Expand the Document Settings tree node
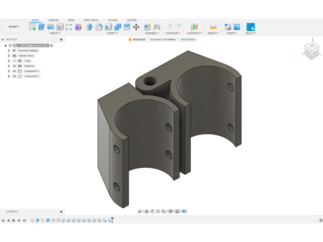Image resolution: width=323 pixels, height=242 pixels. 9,51
